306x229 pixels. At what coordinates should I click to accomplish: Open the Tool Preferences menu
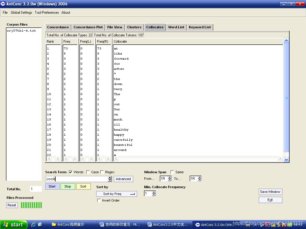click(47, 13)
